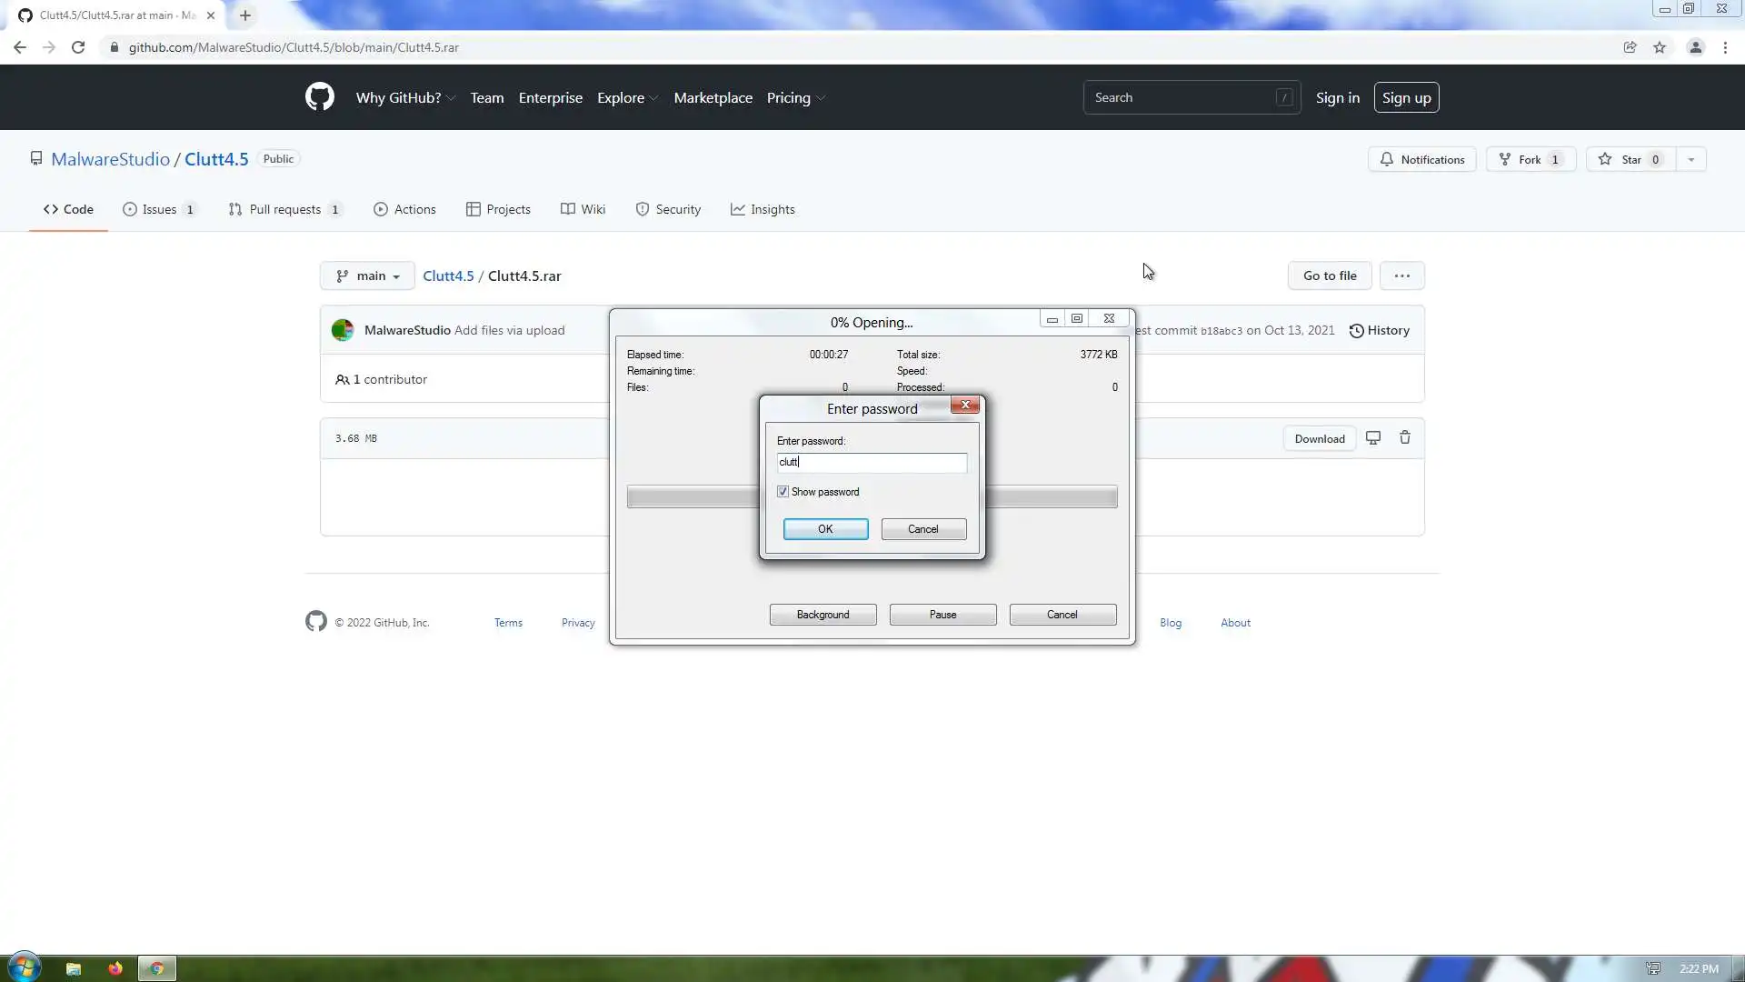Click the Enter password text field
Screen dimensions: 1745x982
click(x=872, y=462)
